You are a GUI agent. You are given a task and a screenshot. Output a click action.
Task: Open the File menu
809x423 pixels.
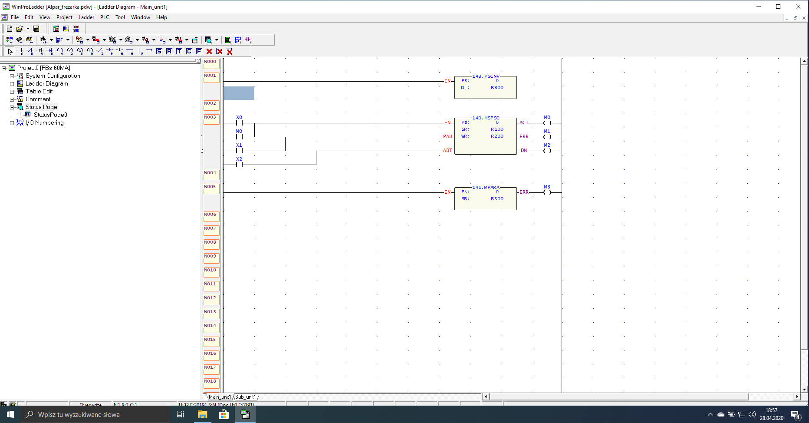(15, 17)
